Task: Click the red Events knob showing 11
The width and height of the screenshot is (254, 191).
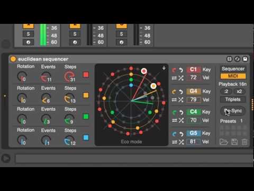Action: [46, 77]
